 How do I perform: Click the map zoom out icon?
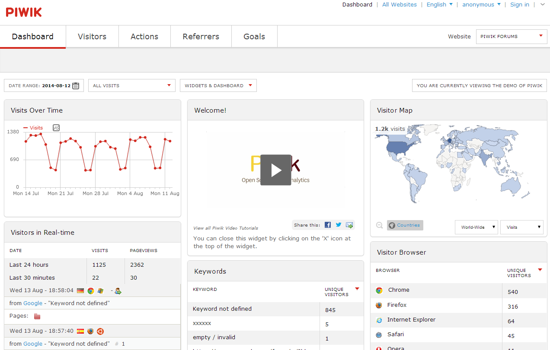pos(379,225)
